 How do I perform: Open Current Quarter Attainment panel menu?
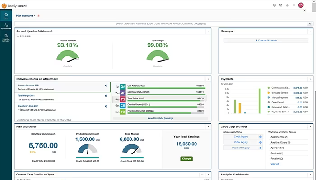[208, 31]
